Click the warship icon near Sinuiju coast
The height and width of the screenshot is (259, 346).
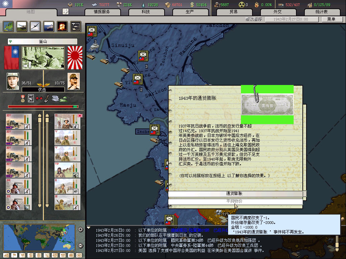[95, 46]
